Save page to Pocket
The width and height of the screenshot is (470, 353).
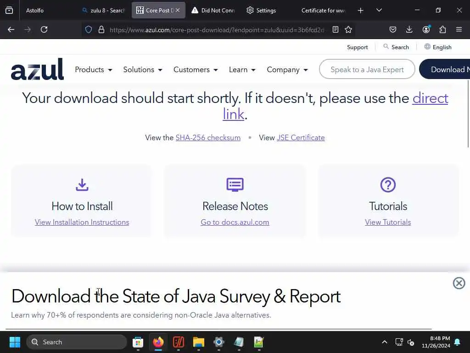click(393, 29)
